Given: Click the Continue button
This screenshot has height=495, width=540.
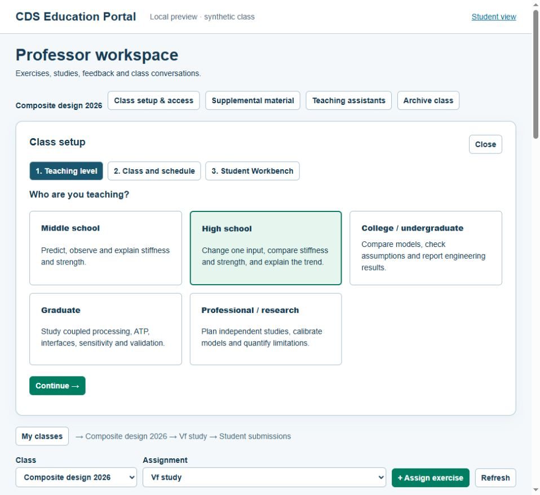Looking at the screenshot, I should tap(57, 386).
